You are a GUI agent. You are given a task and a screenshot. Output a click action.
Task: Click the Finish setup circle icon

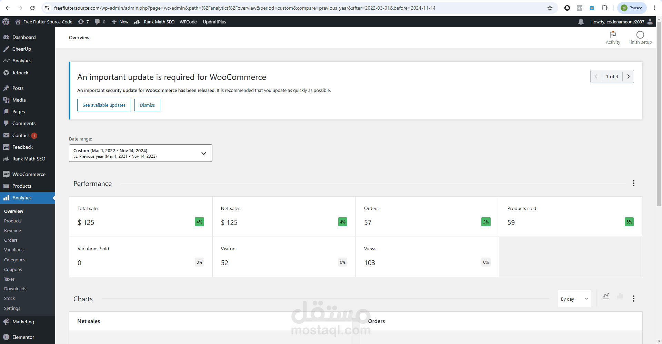tap(640, 35)
